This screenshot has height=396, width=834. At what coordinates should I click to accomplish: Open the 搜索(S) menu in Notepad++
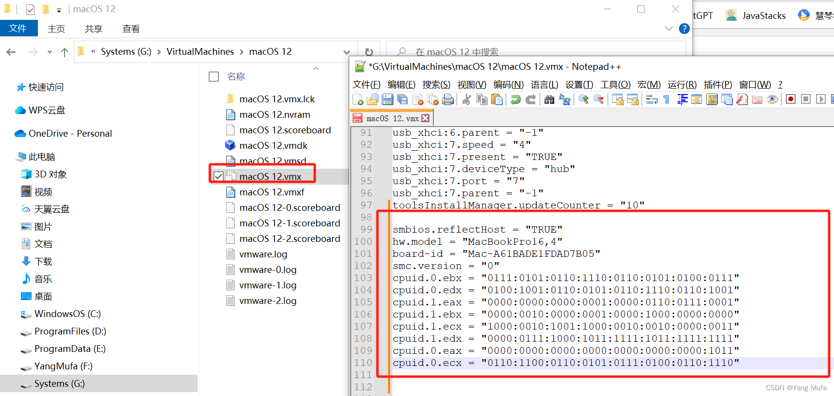point(436,85)
